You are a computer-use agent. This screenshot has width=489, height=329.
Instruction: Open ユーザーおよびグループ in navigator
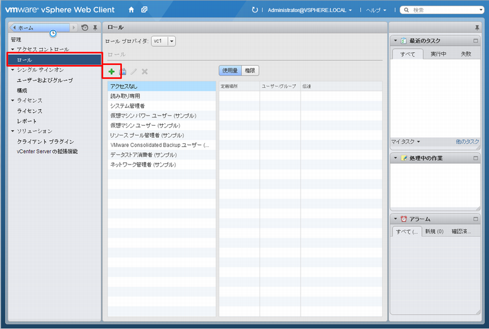tap(45, 80)
